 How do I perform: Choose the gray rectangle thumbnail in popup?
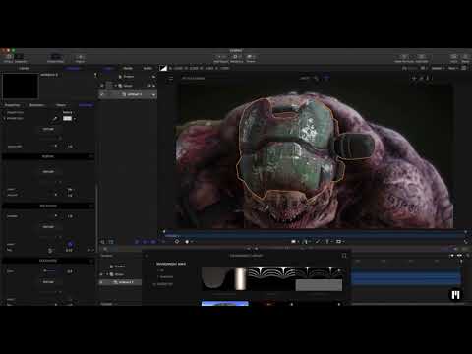(319, 285)
